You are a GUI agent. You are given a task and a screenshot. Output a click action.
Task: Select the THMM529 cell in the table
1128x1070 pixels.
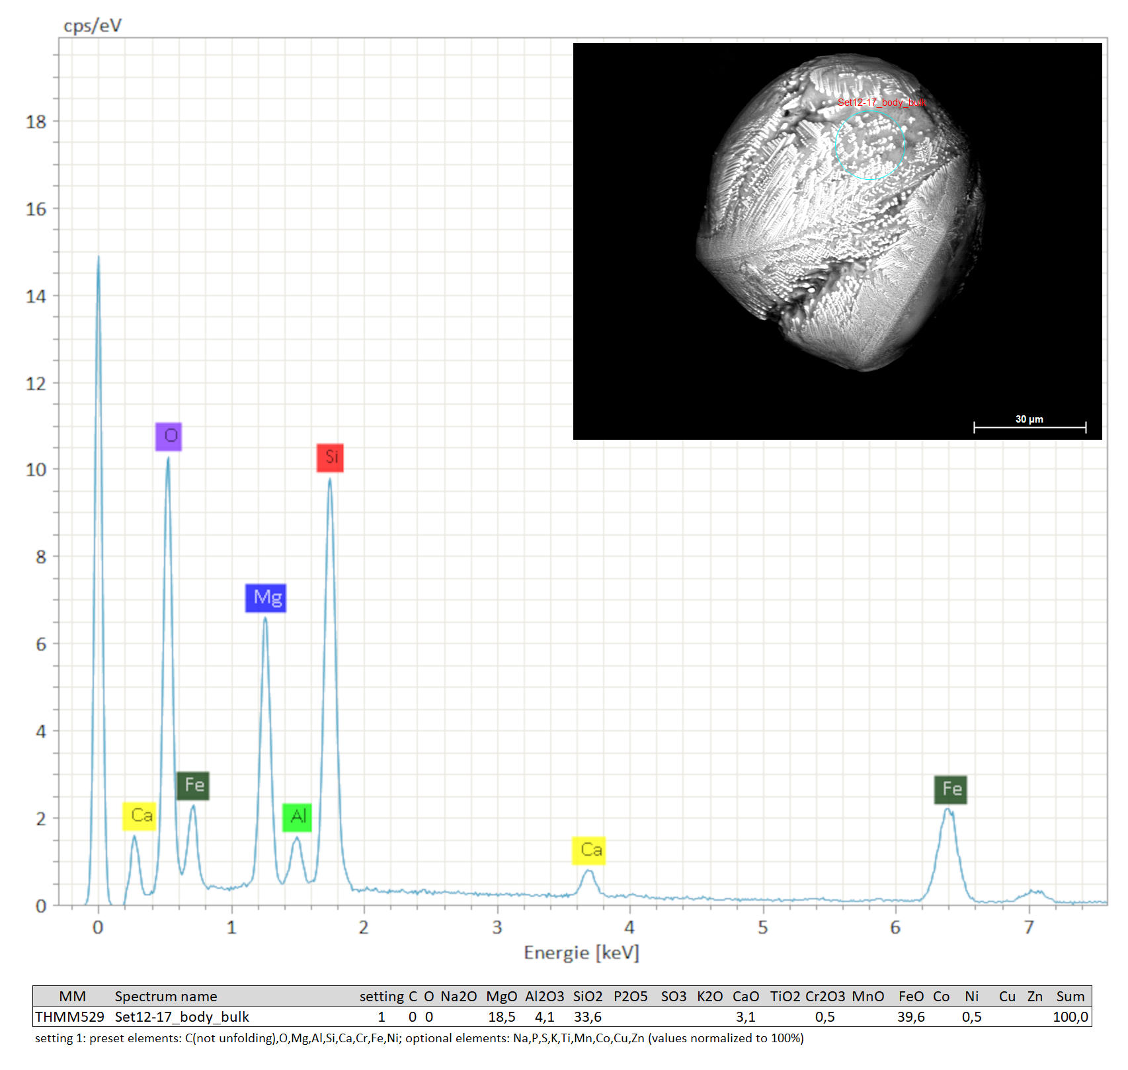pyautogui.click(x=69, y=1016)
